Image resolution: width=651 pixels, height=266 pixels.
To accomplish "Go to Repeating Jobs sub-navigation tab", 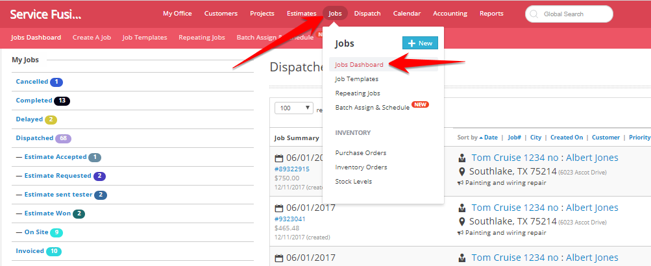I will pos(202,38).
